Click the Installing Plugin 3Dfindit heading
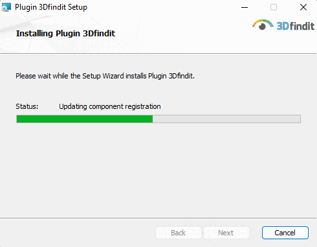317x247 pixels. [x=65, y=34]
